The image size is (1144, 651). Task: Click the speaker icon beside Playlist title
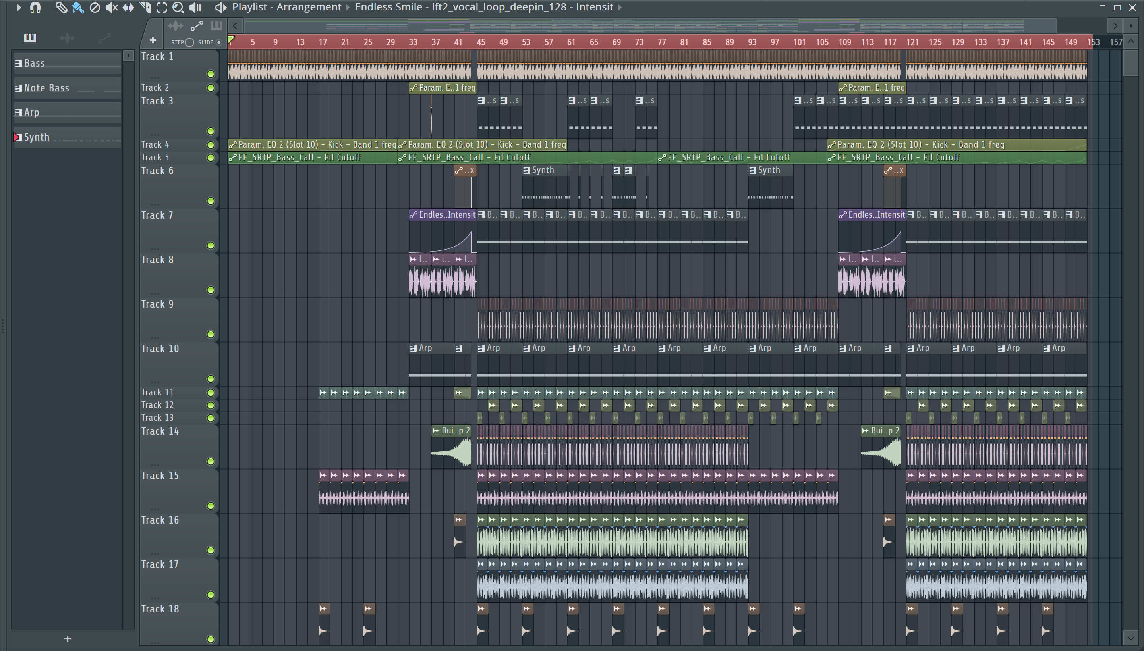(220, 7)
